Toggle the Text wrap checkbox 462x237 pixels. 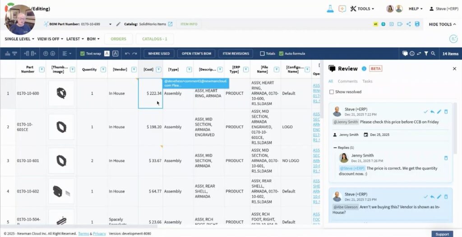point(83,54)
